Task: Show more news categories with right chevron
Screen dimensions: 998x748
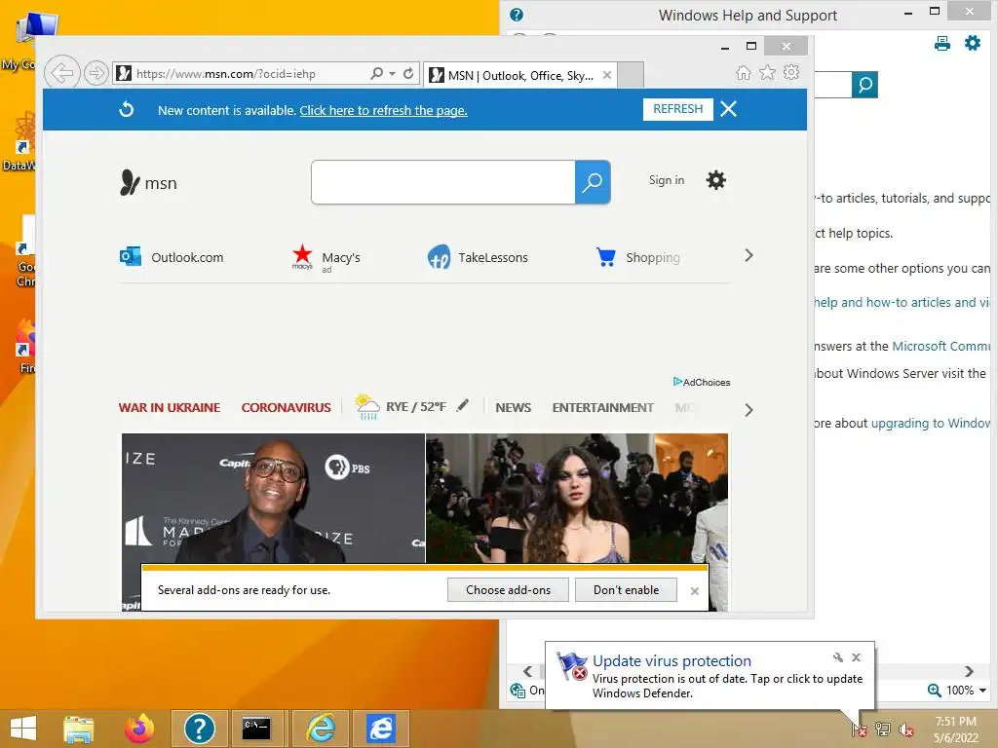Action: pyautogui.click(x=749, y=410)
